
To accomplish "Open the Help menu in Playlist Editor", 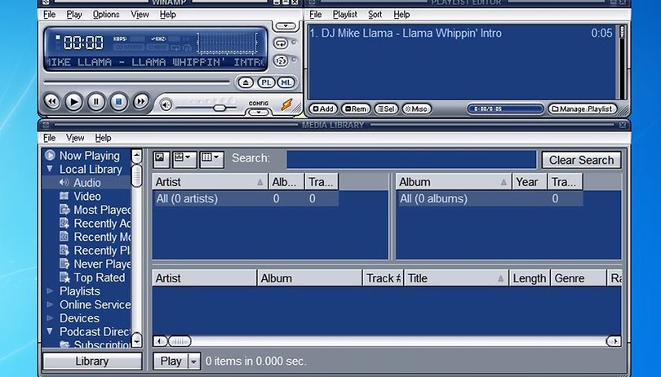I will tap(401, 15).
